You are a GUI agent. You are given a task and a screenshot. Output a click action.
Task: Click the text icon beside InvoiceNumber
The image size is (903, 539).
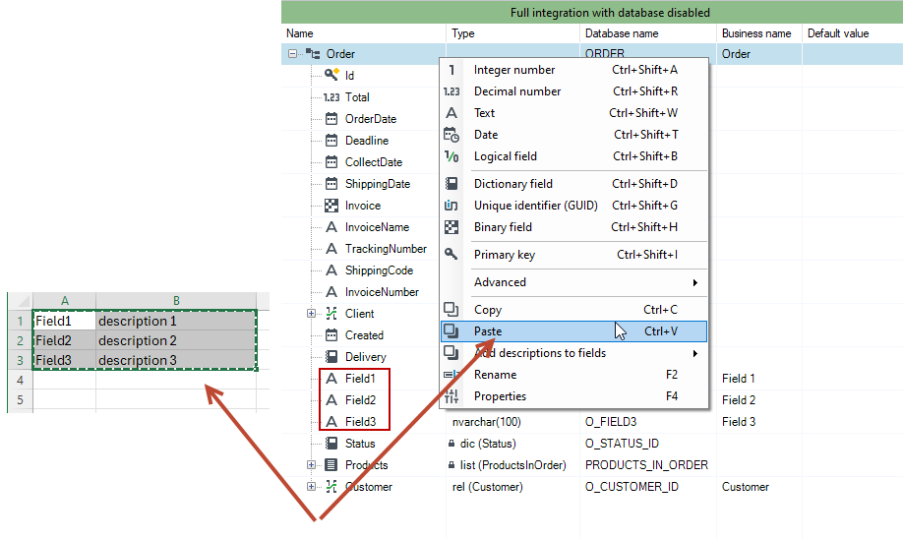tap(331, 292)
